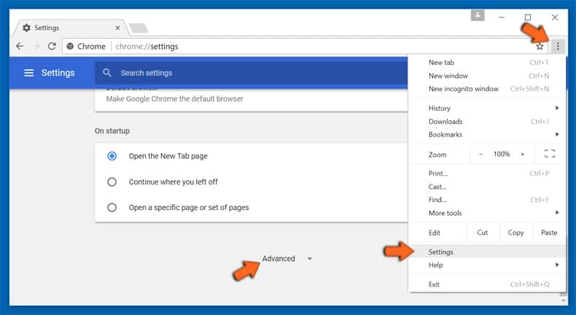Open a new tab with the new-tab button

139,28
